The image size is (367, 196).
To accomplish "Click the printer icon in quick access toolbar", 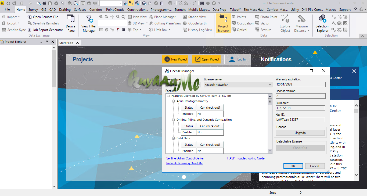I will [170, 3].
